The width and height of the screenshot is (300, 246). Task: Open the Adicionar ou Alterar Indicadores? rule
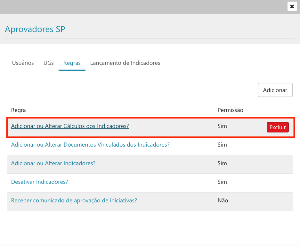(x=53, y=163)
